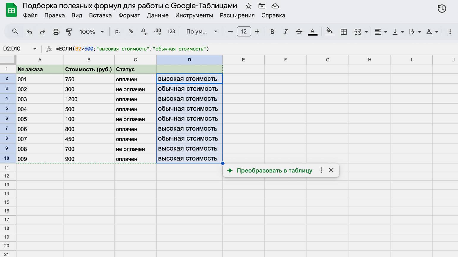
Task: Rename the document title
Action: 130,6
